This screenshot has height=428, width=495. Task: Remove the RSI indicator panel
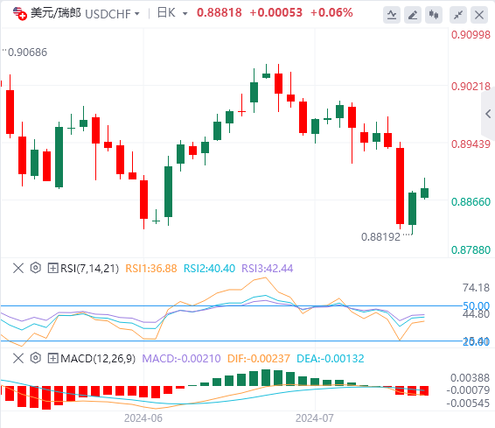click(18, 269)
